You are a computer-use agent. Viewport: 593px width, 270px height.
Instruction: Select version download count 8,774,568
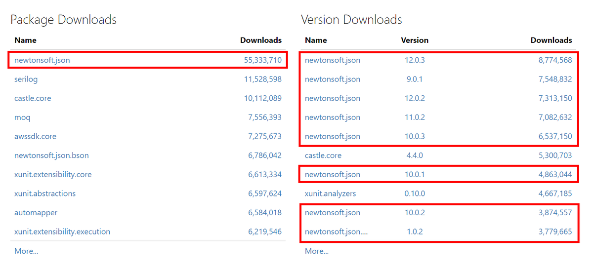click(555, 60)
